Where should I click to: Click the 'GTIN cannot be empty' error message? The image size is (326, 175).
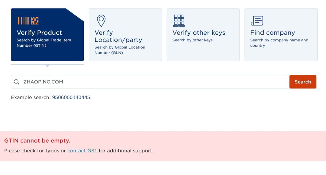(x=37, y=141)
